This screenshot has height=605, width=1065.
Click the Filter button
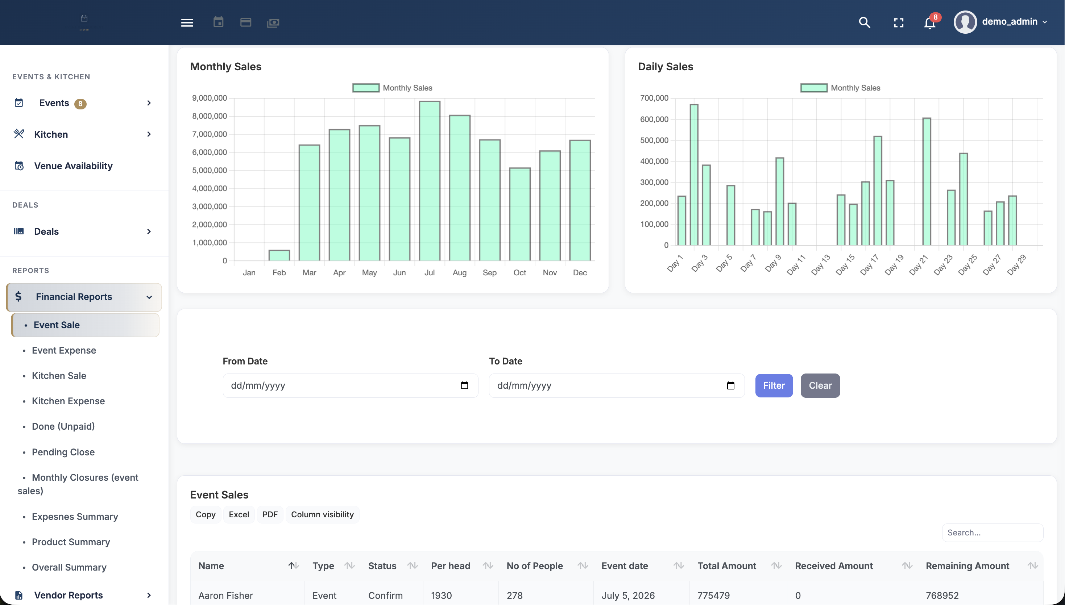(774, 385)
